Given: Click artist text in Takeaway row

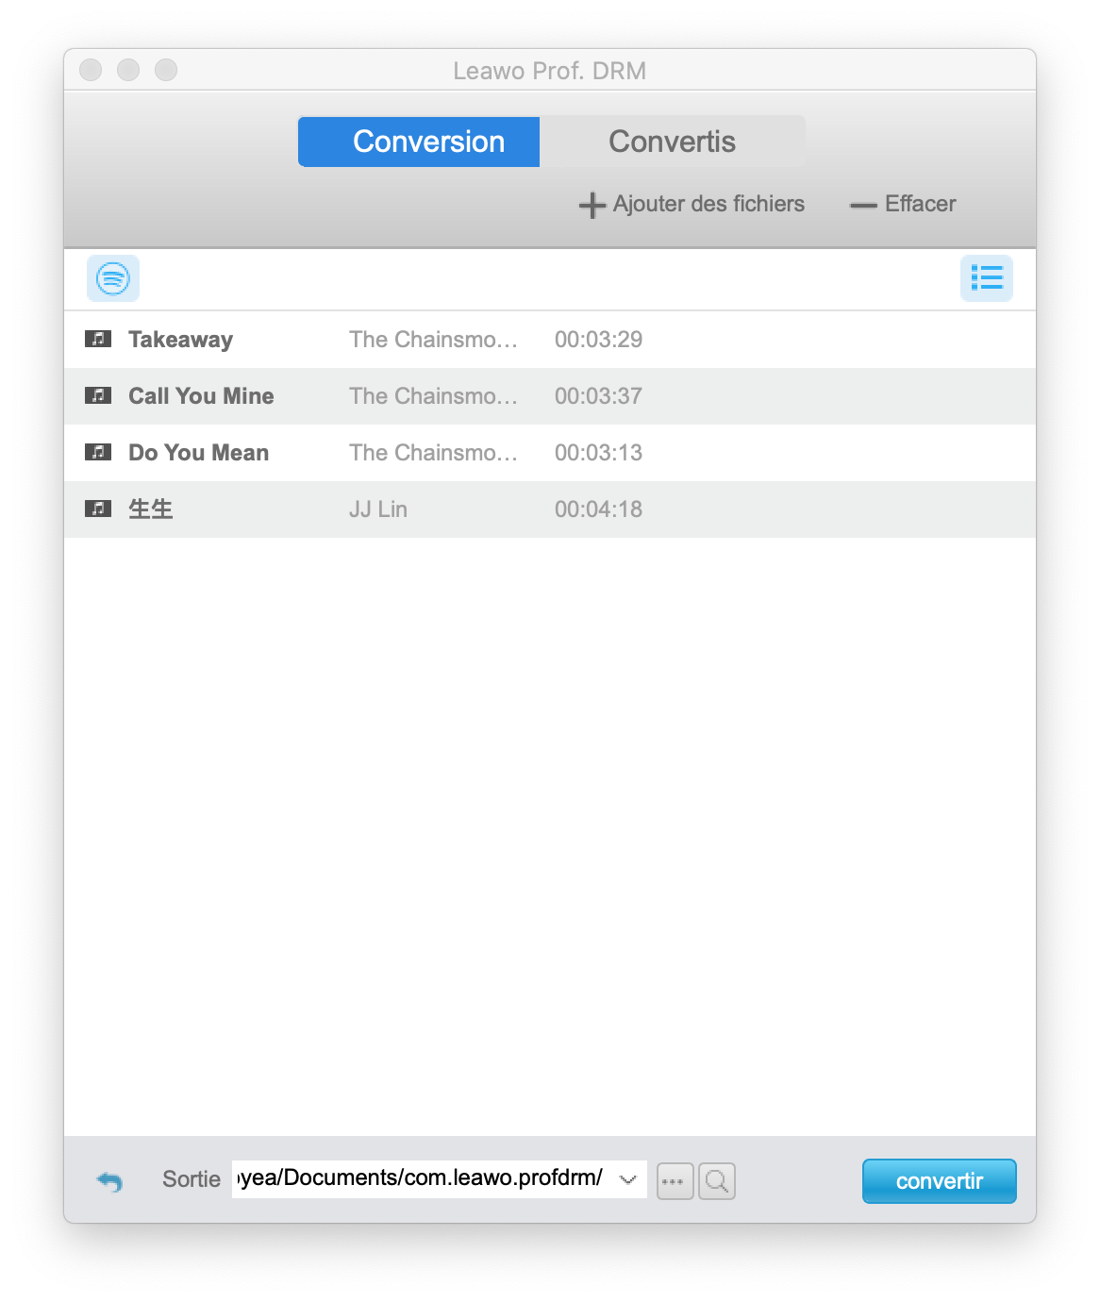Looking at the screenshot, I should (x=433, y=340).
